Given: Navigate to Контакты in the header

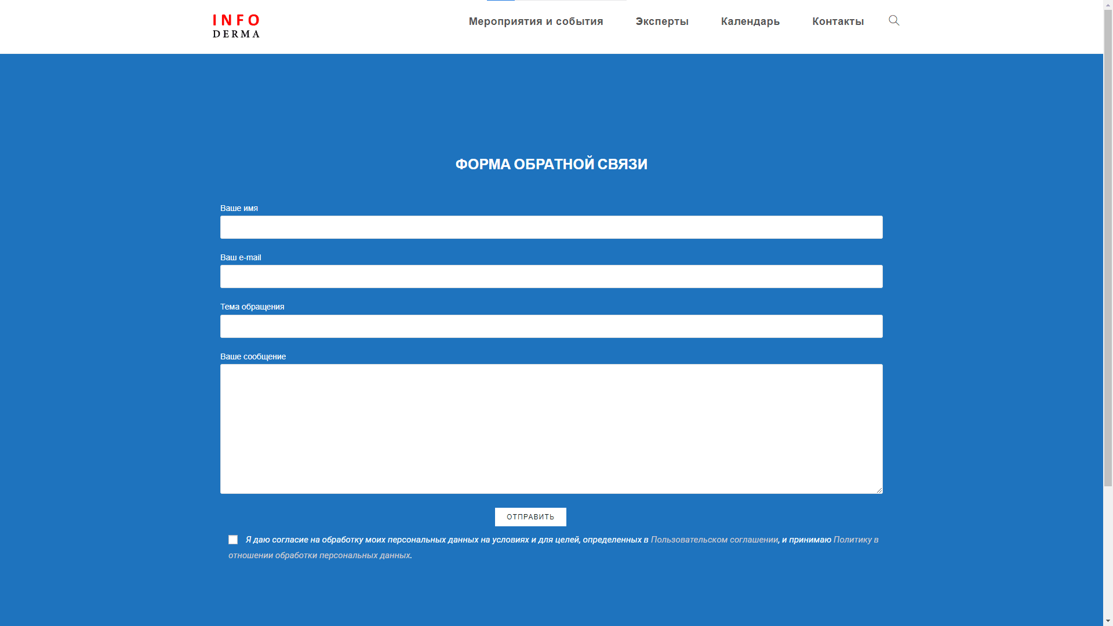Looking at the screenshot, I should click(838, 21).
